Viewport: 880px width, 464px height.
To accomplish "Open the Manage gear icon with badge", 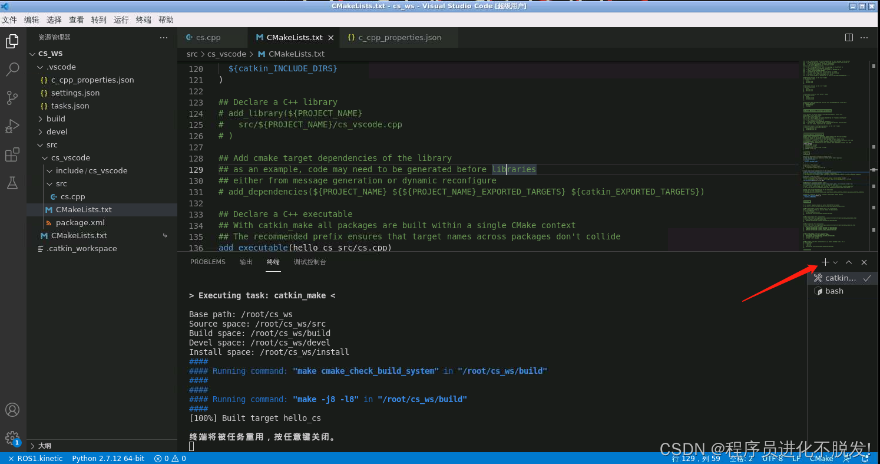I will tap(12, 438).
